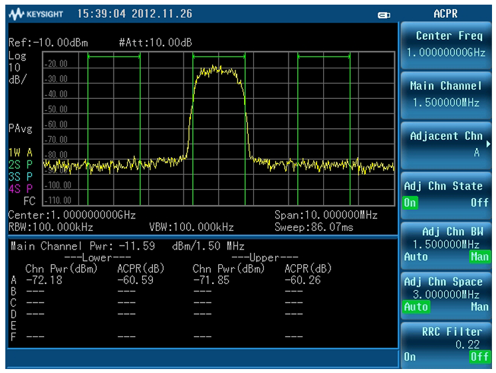Select trace 2S P label
Screen dimensions: 496x373
coord(21,165)
